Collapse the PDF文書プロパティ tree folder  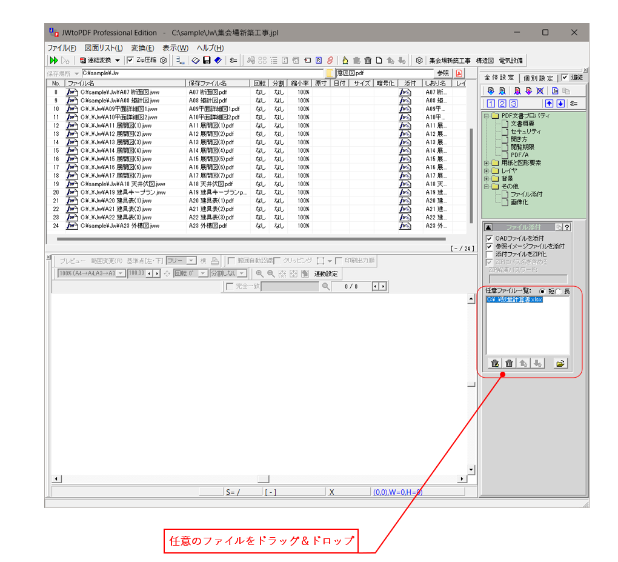(487, 116)
